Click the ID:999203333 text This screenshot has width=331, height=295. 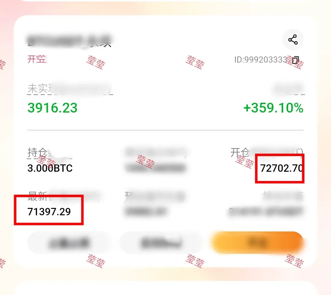261,60
